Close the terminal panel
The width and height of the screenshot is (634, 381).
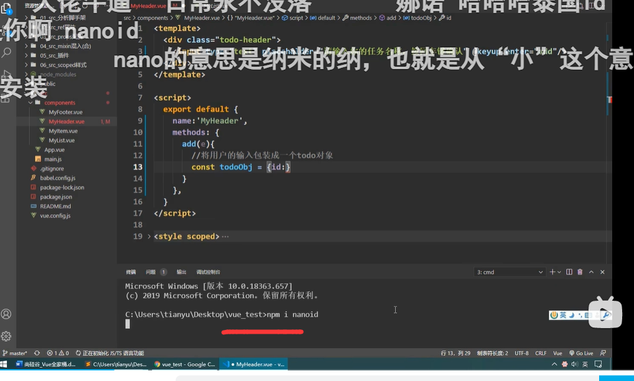[x=602, y=272]
